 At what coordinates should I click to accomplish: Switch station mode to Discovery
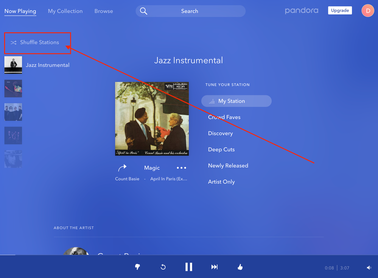[x=220, y=133]
